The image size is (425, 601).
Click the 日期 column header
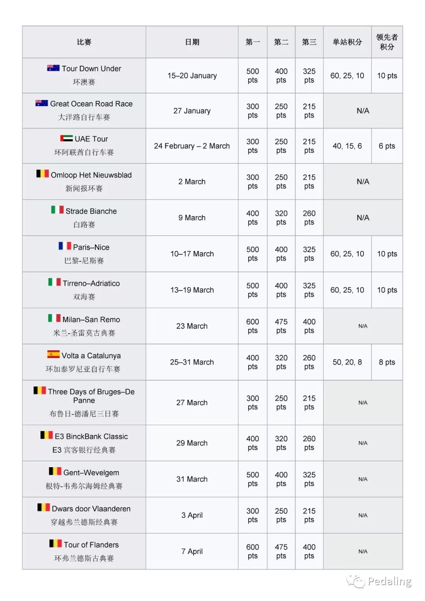pyautogui.click(x=192, y=42)
